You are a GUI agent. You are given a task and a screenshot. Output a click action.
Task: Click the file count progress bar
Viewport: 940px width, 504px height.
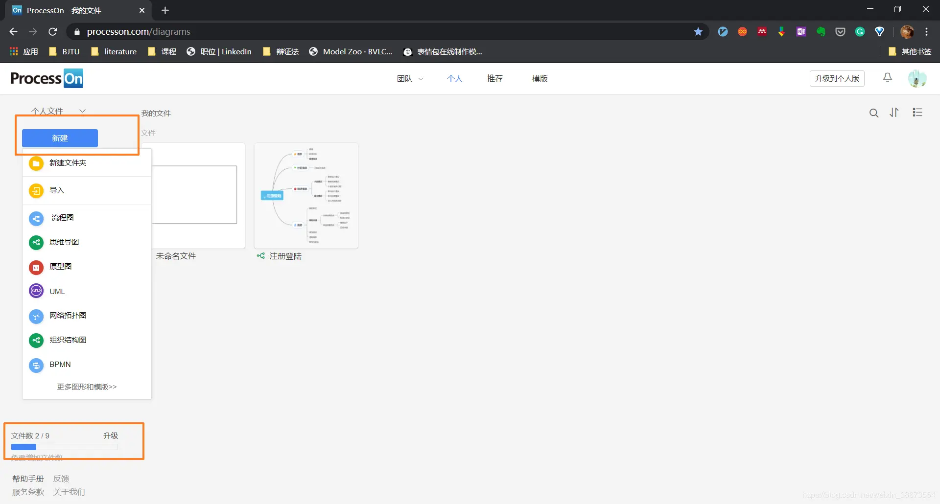tap(64, 447)
